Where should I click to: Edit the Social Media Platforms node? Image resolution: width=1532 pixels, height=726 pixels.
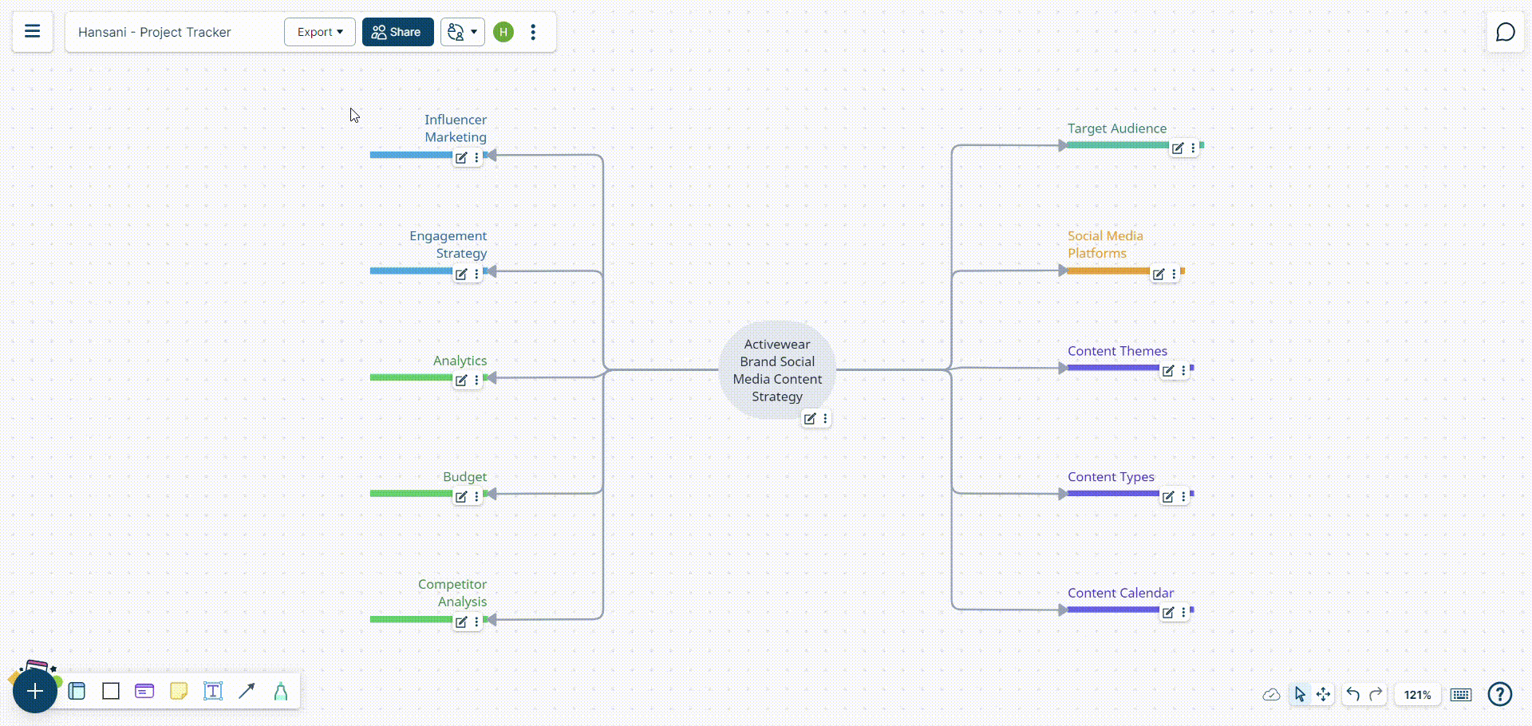(x=1159, y=274)
